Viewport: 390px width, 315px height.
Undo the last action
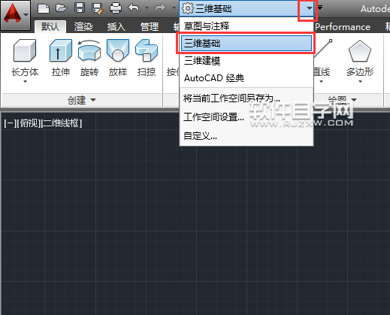134,8
